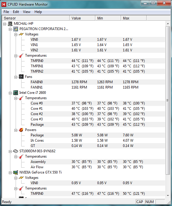
Task: Maximize the CPUID Hardware Monitor window
Action: click(x=153, y=3)
